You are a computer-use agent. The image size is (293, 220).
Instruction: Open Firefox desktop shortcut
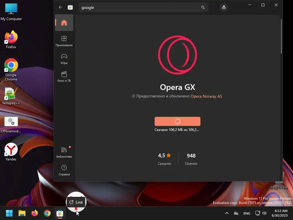coord(11,40)
